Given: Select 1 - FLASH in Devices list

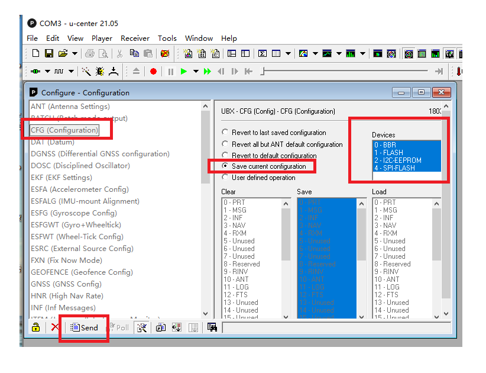Looking at the screenshot, I should pos(406,153).
